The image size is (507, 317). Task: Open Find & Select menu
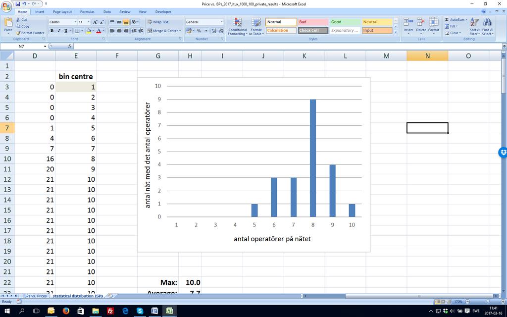[487, 27]
